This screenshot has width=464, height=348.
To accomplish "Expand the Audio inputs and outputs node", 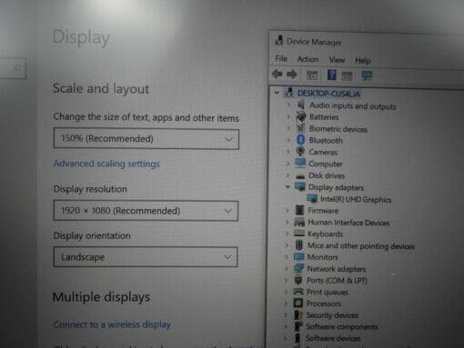I will (x=288, y=104).
